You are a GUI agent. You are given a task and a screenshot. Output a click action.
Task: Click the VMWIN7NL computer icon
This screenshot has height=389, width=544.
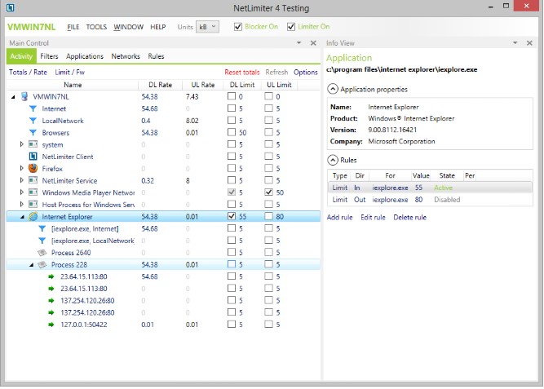[x=24, y=96]
